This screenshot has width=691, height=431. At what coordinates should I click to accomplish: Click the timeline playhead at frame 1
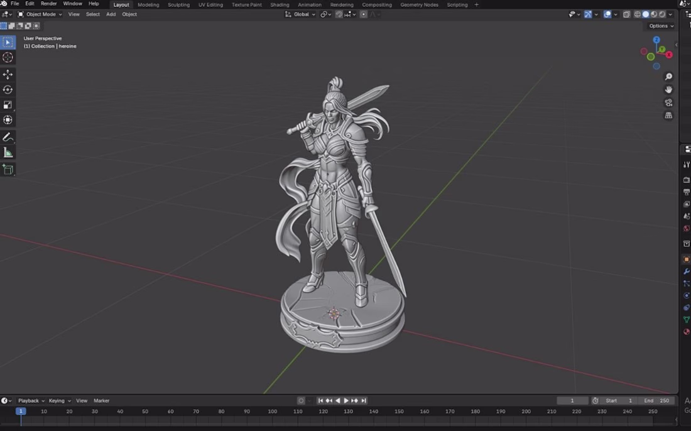click(x=21, y=411)
